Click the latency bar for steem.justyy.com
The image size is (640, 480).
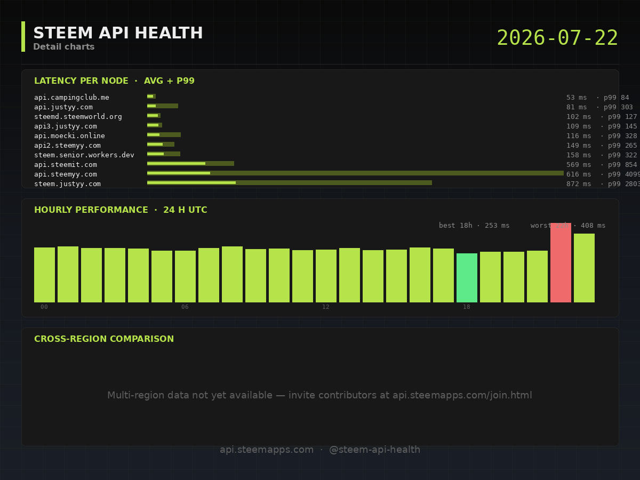[290, 183]
